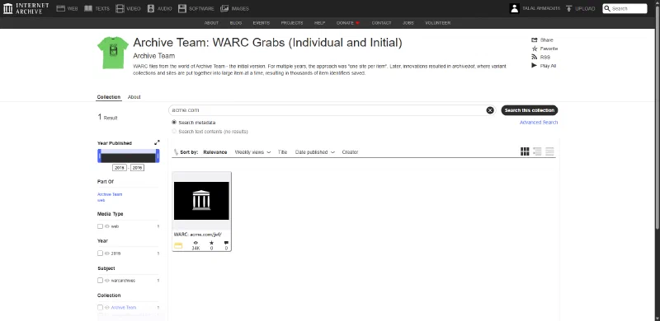
Task: Open the web link under Part Of
Action: point(101,200)
